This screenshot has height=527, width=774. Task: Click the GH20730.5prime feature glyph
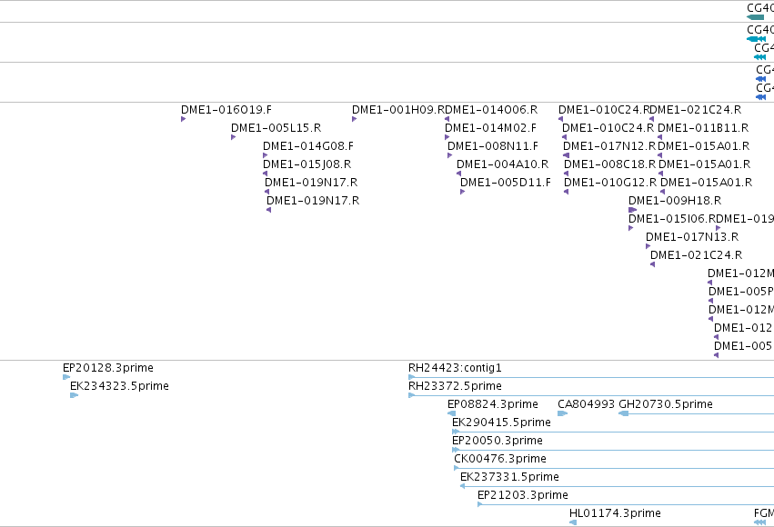pos(696,413)
